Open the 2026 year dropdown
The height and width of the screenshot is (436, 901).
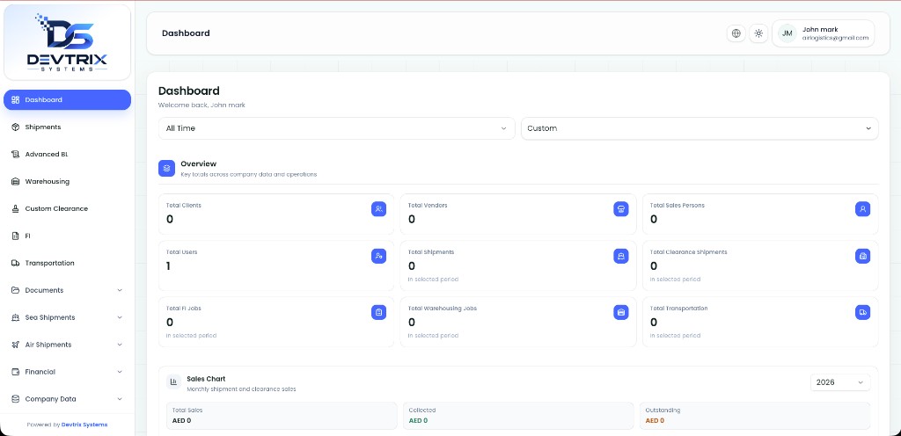[x=840, y=382]
